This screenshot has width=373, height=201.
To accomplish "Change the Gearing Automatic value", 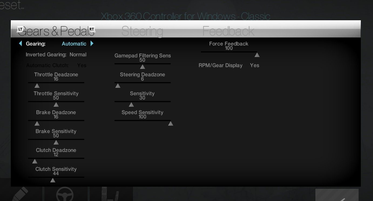I will coord(74,44).
